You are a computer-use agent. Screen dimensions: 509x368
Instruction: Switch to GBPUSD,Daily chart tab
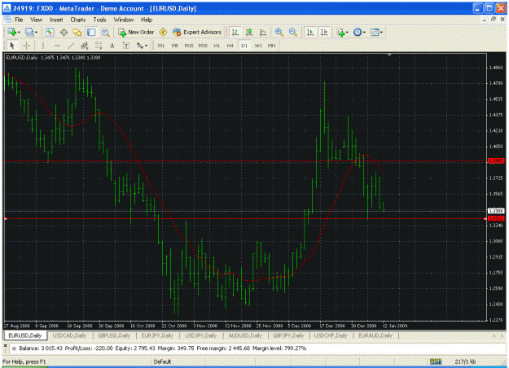click(114, 335)
